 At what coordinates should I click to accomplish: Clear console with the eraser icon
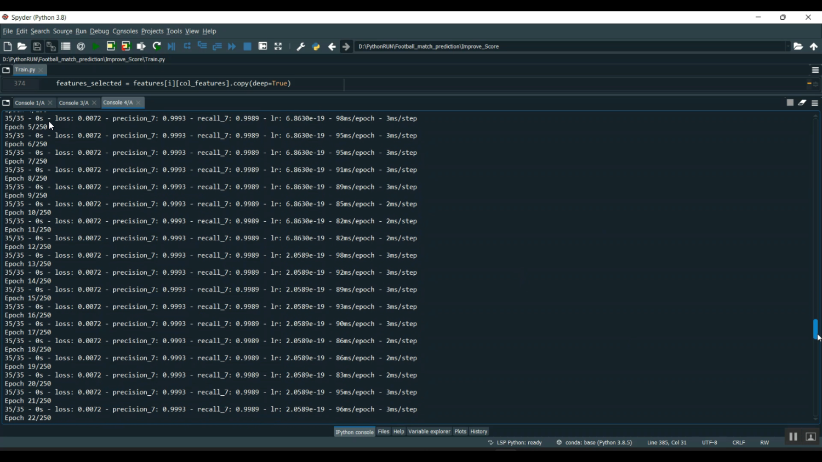pyautogui.click(x=802, y=103)
